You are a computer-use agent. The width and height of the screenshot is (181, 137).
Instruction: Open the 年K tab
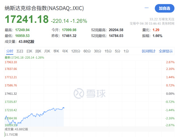pos(65,51)
